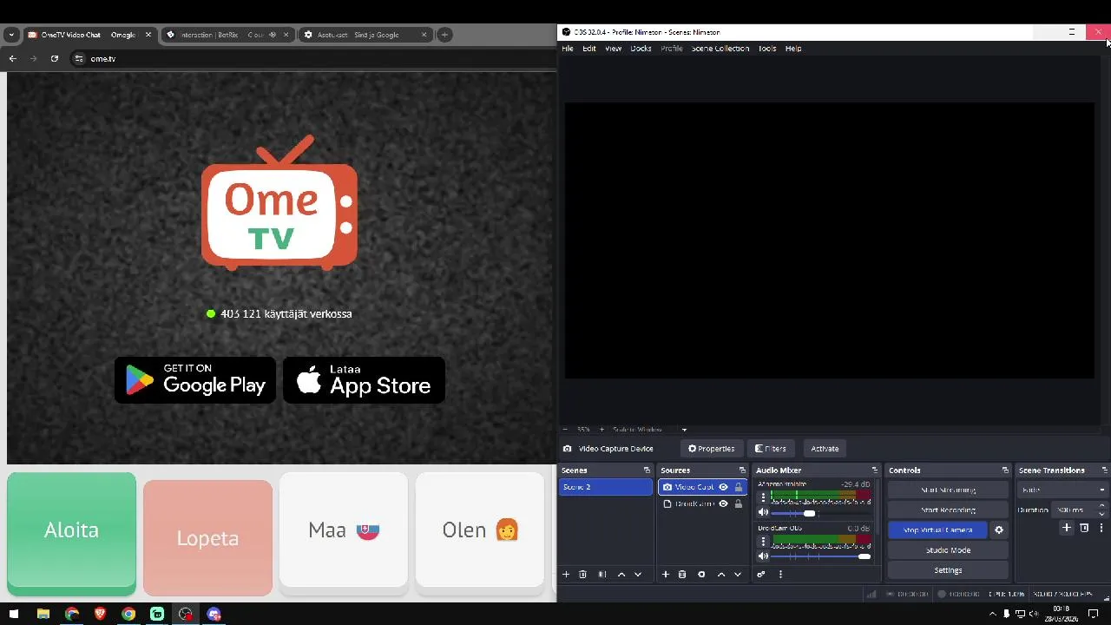View site information icon beside ome.tv URL
Screen dimensions: 1111x625
[x=78, y=58]
